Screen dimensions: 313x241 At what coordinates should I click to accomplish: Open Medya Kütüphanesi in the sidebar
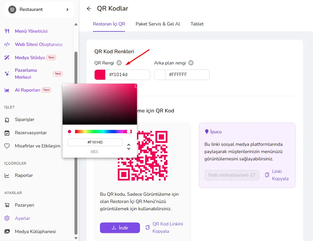(x=35, y=231)
